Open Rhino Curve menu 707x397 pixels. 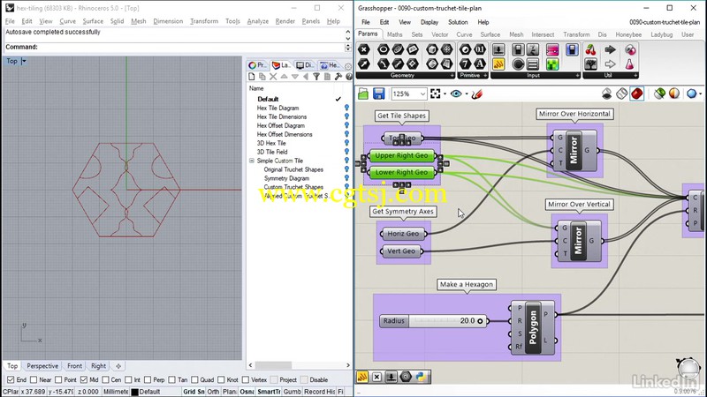pyautogui.click(x=68, y=21)
